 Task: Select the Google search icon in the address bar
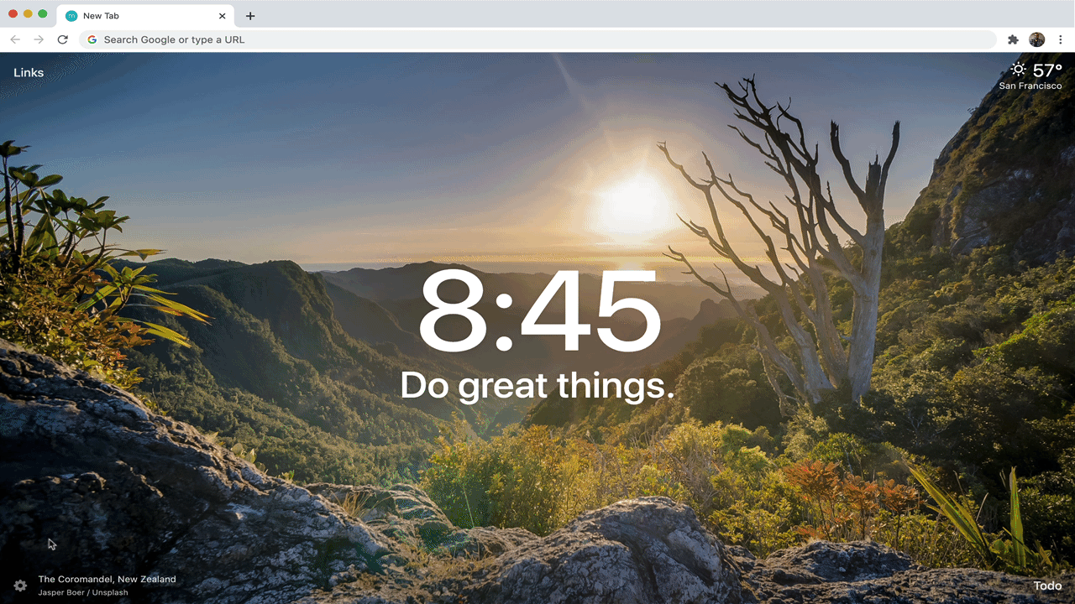[92, 39]
